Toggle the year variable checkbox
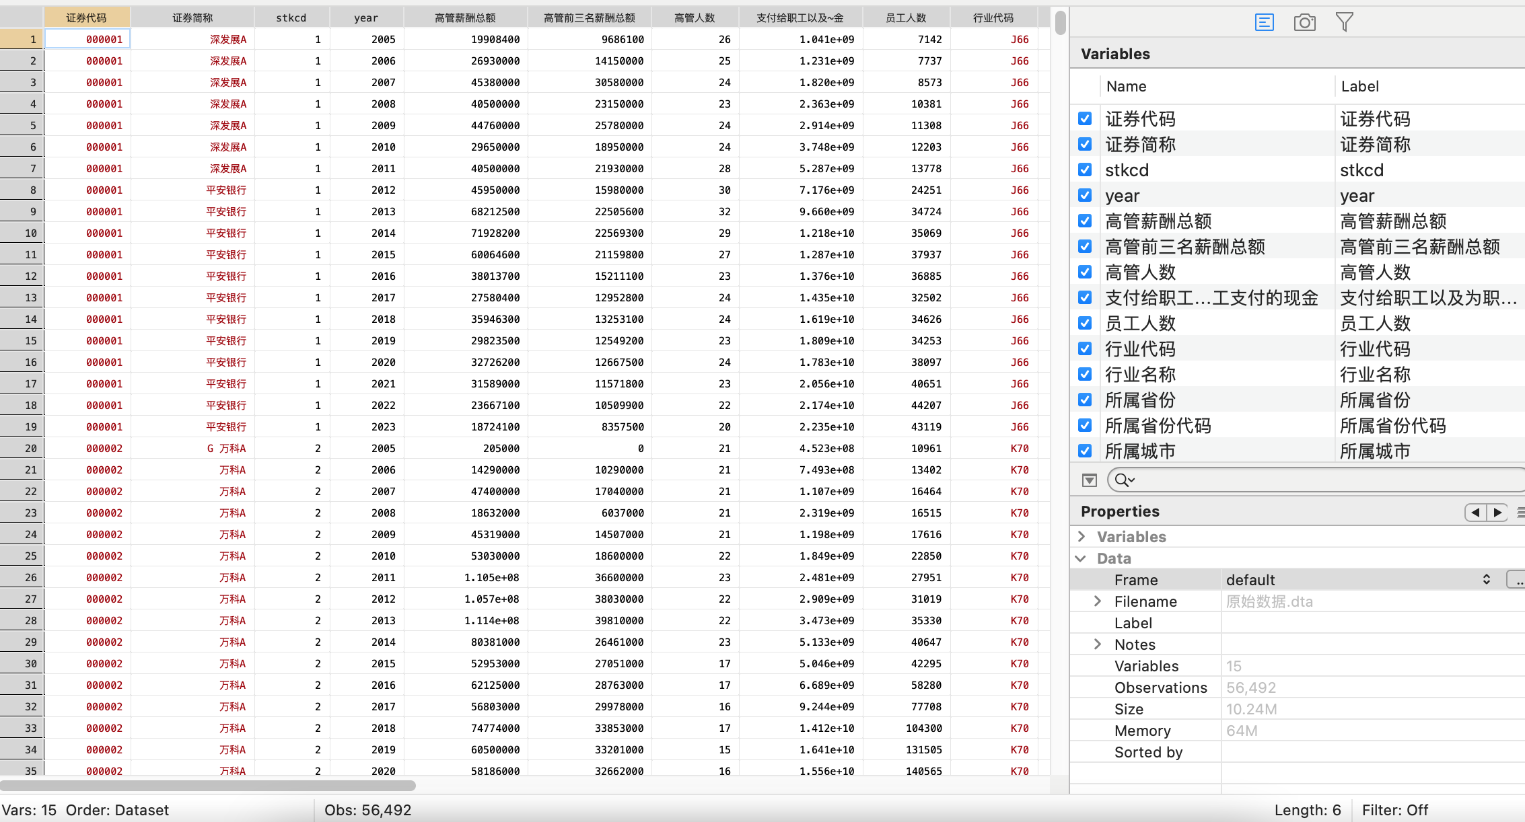 (1085, 195)
